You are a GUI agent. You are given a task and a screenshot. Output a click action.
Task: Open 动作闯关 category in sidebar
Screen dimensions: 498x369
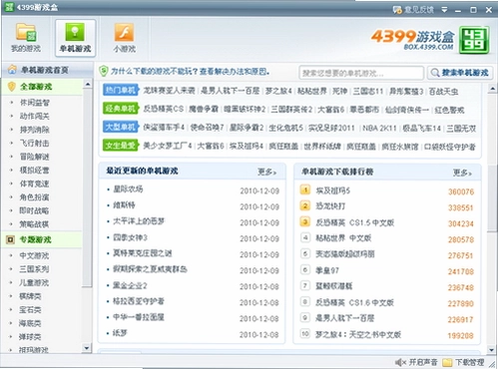pyautogui.click(x=34, y=116)
